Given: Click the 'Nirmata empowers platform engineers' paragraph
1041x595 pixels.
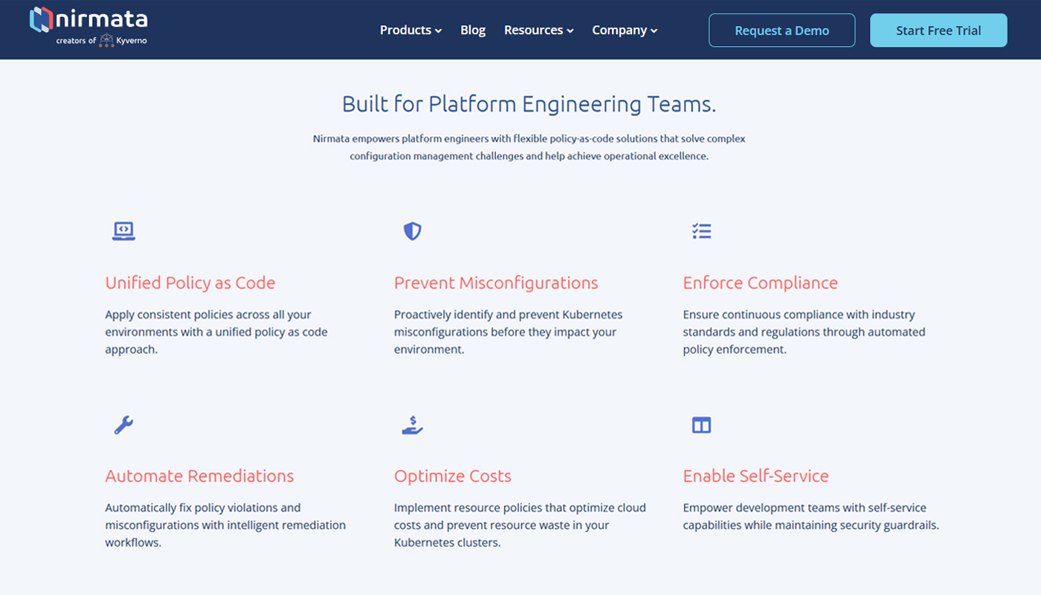Looking at the screenshot, I should [x=529, y=147].
